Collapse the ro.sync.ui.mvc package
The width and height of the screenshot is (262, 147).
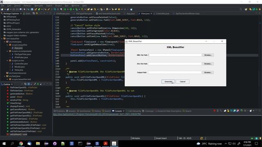[x=7, y=60]
